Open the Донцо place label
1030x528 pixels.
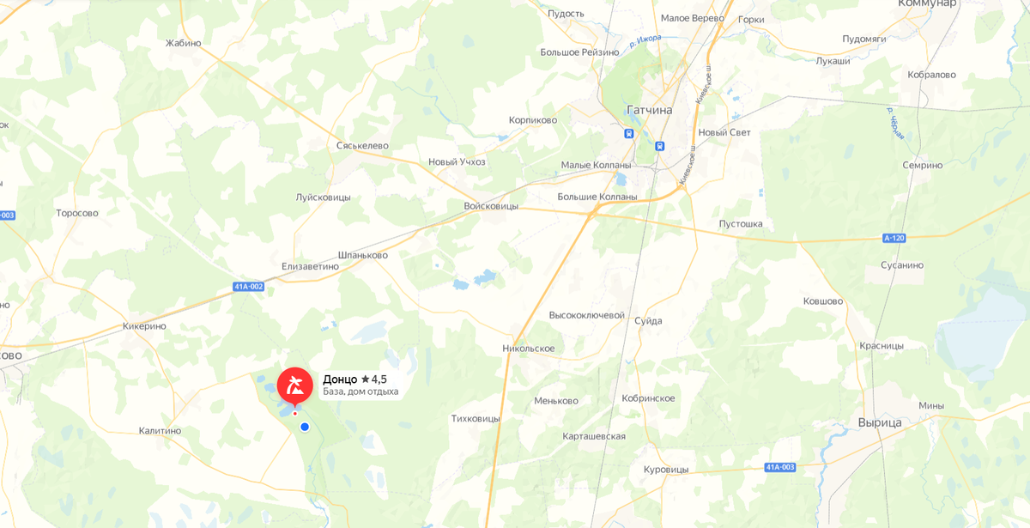[340, 379]
